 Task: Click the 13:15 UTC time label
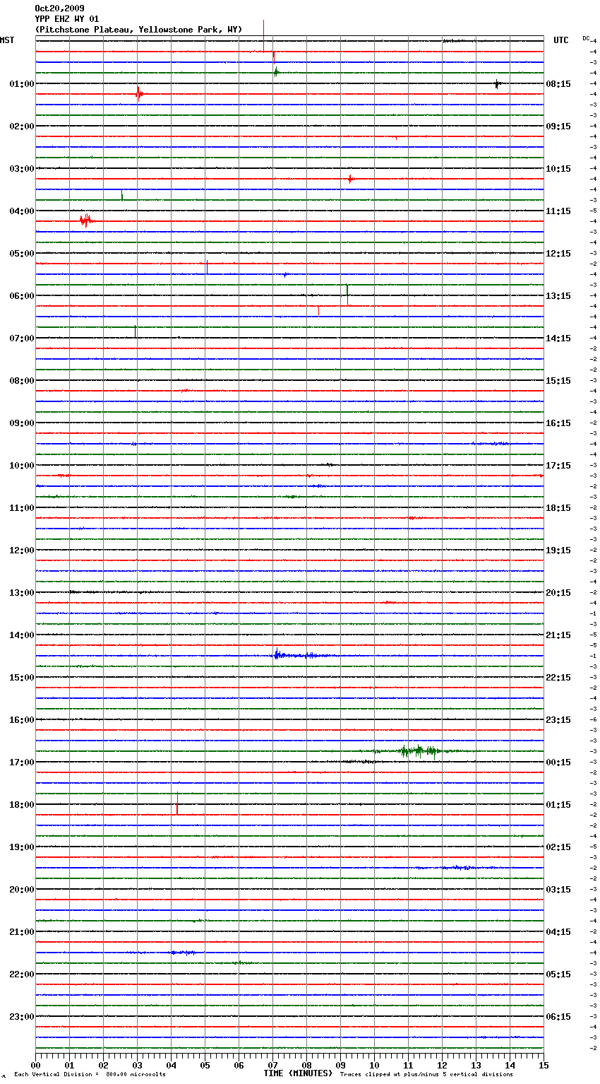pos(558,296)
